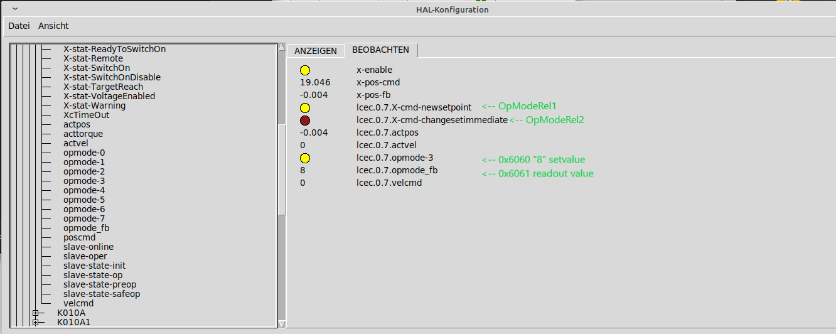Select X-stat-ReadyToSwitchOn in the tree
The width and height of the screenshot is (836, 334).
114,48
